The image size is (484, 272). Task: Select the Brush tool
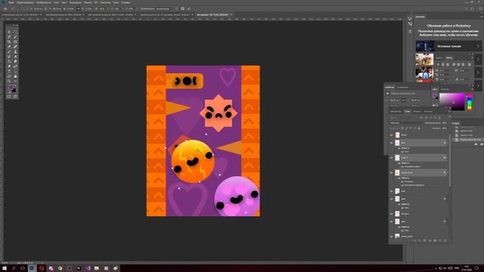(9, 51)
